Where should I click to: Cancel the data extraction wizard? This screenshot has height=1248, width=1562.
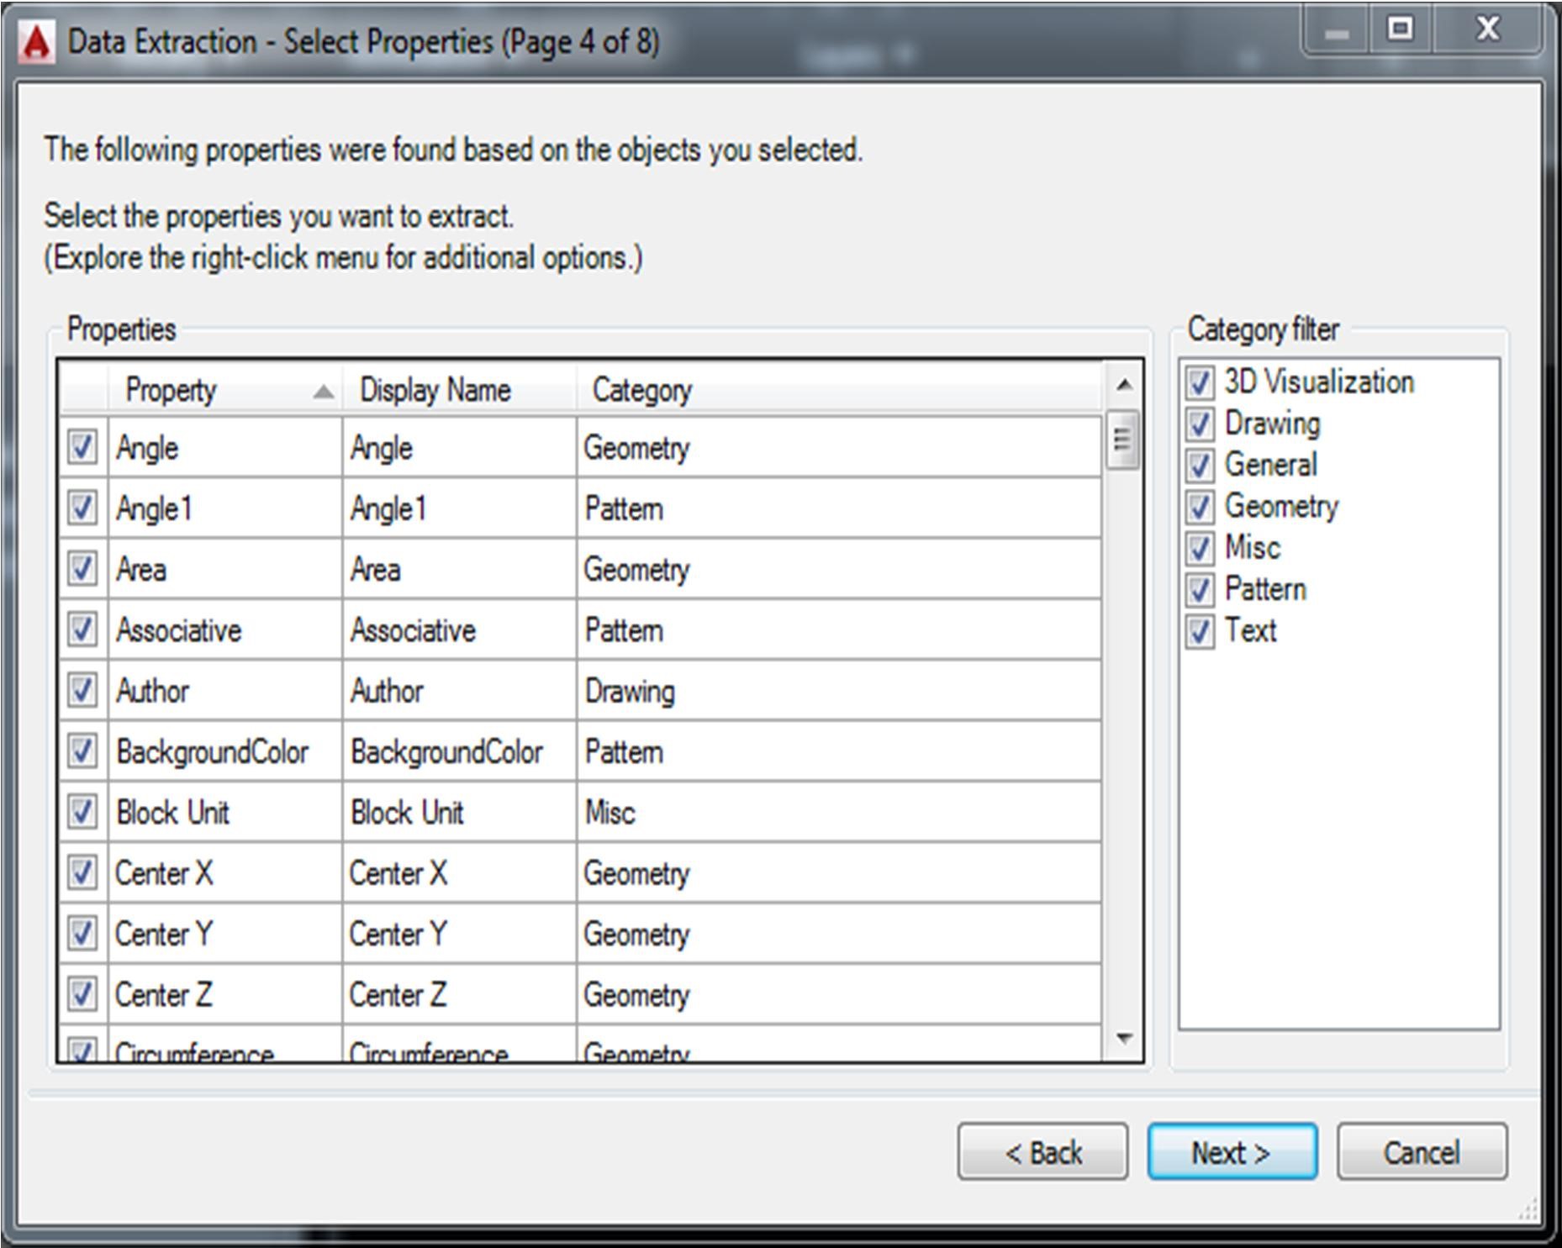coord(1422,1152)
